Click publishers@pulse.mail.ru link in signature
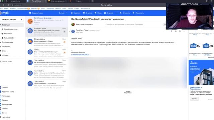214x120 pixels. 80,54
